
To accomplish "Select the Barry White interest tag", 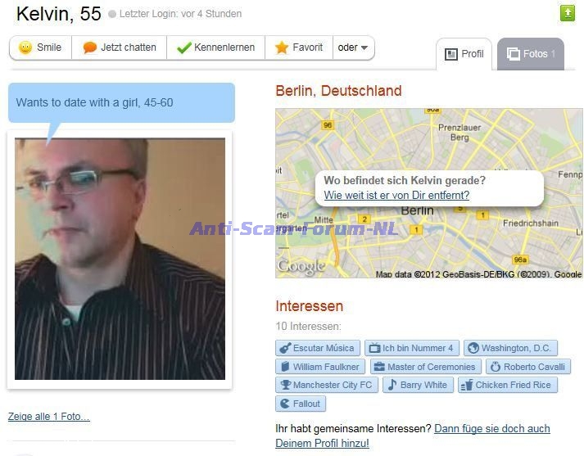I will [418, 385].
